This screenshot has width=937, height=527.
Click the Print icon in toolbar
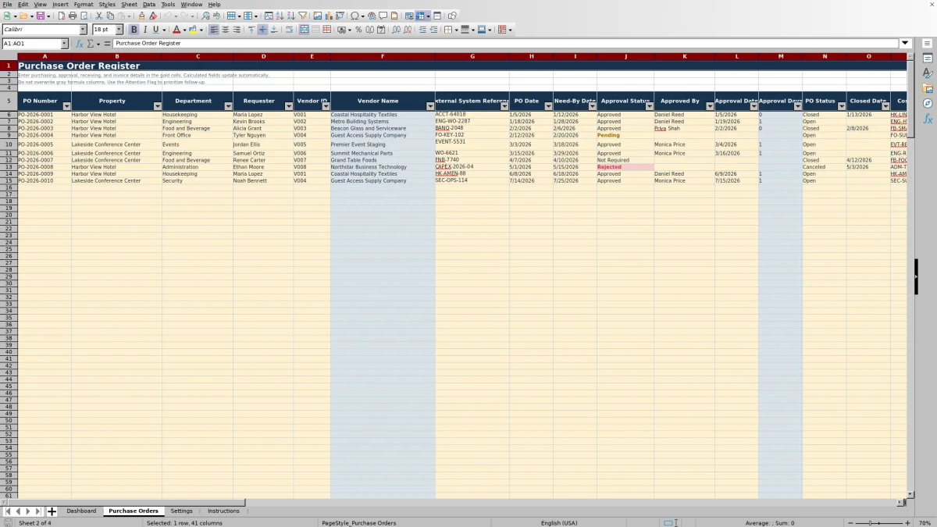click(73, 16)
